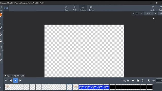Select black frame 21 thumbnail
The image size is (162, 91).
coord(131,87)
